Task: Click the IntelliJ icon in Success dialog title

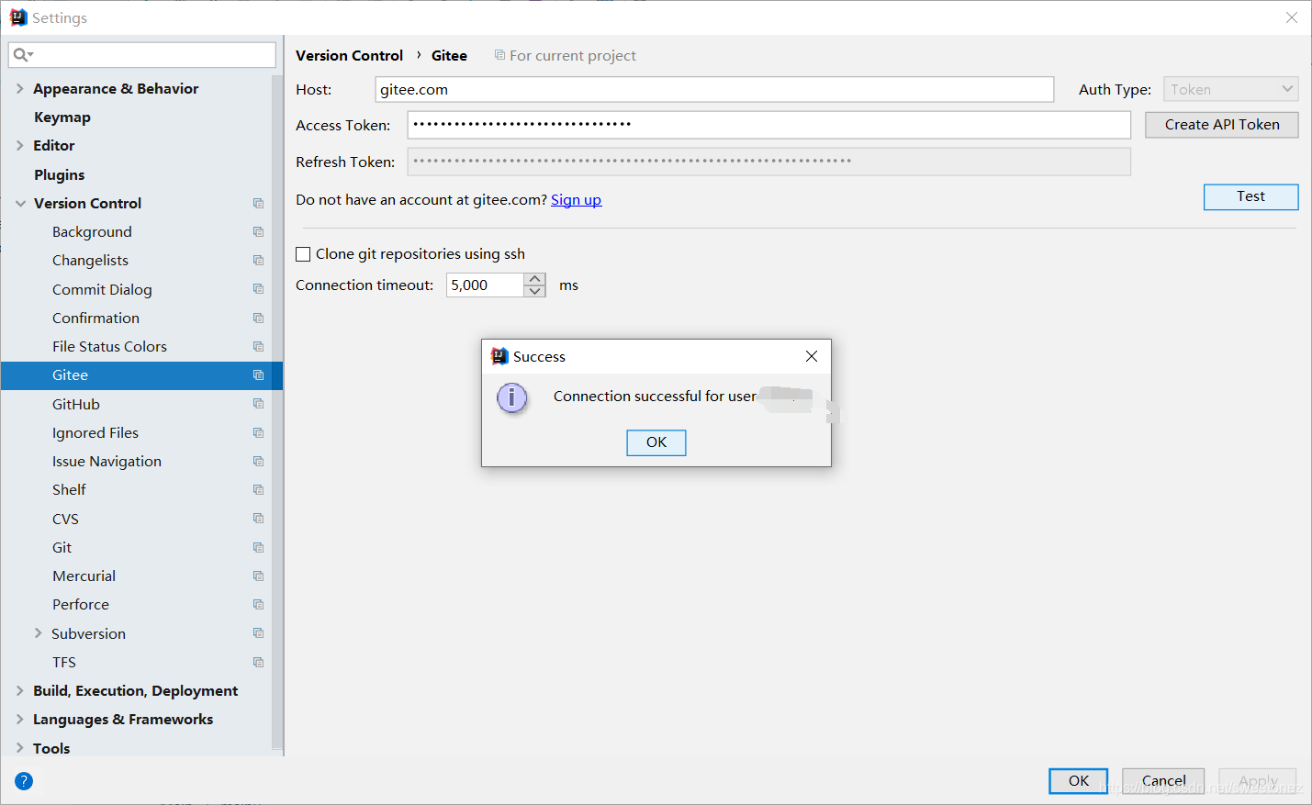Action: point(499,356)
